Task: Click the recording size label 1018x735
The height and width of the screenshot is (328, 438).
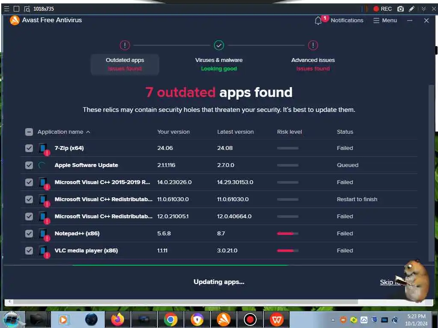Action: pos(44,9)
